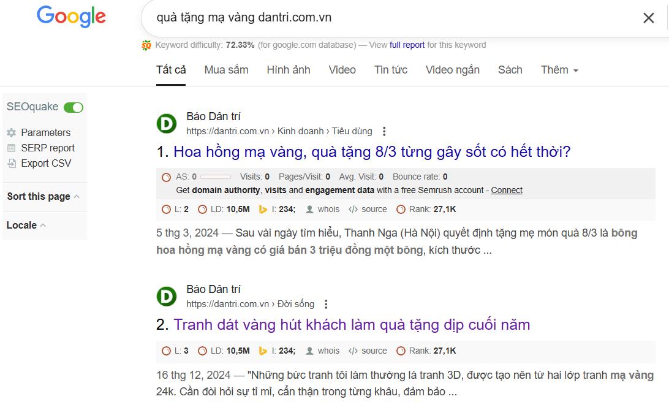Click the Bing index icon in result 2
This screenshot has width=669, height=418.
(263, 351)
